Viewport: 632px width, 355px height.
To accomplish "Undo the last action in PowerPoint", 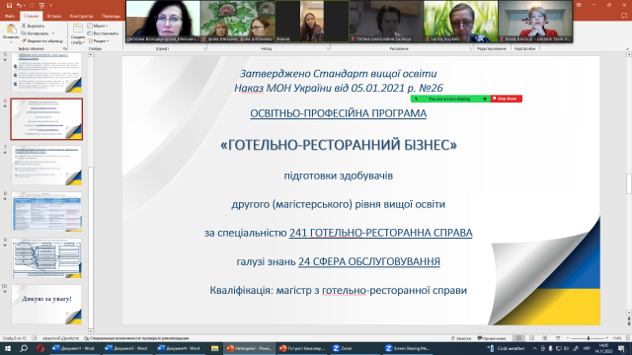I will [19, 5].
